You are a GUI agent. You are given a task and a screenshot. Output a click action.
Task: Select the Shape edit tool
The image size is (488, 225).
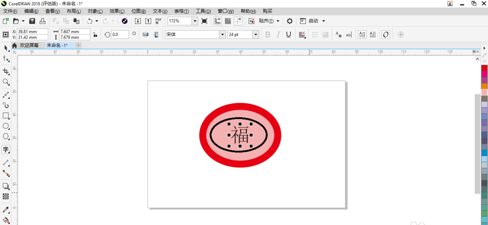6,58
